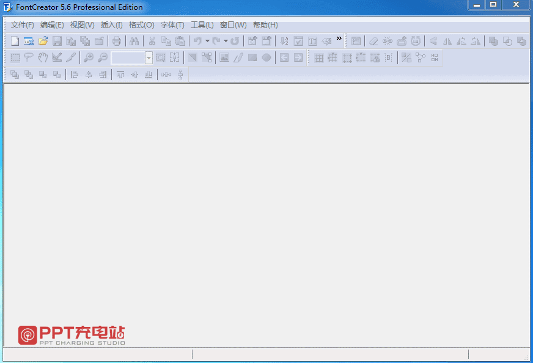Click the Zoom out magnifier
Image resolution: width=533 pixels, height=363 pixels.
pos(102,57)
